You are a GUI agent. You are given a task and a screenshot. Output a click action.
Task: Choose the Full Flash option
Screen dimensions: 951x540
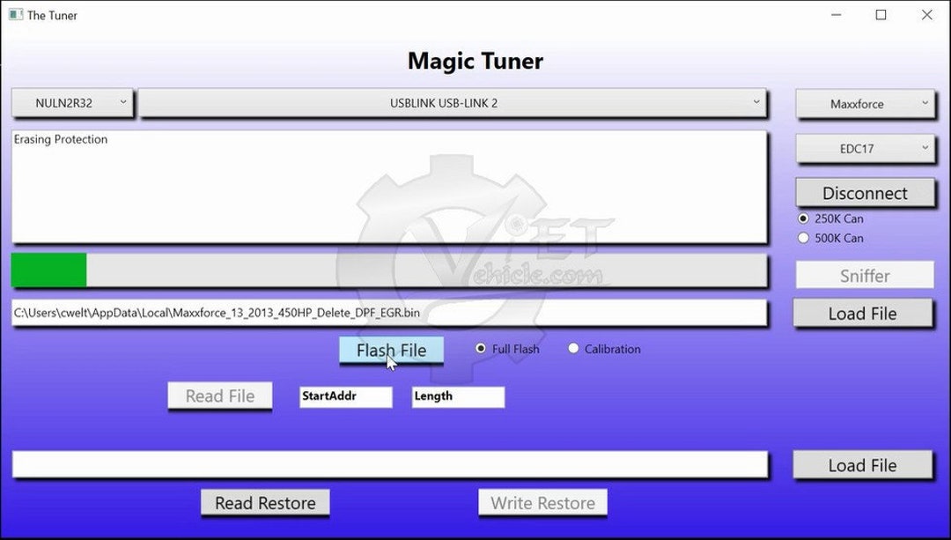481,348
